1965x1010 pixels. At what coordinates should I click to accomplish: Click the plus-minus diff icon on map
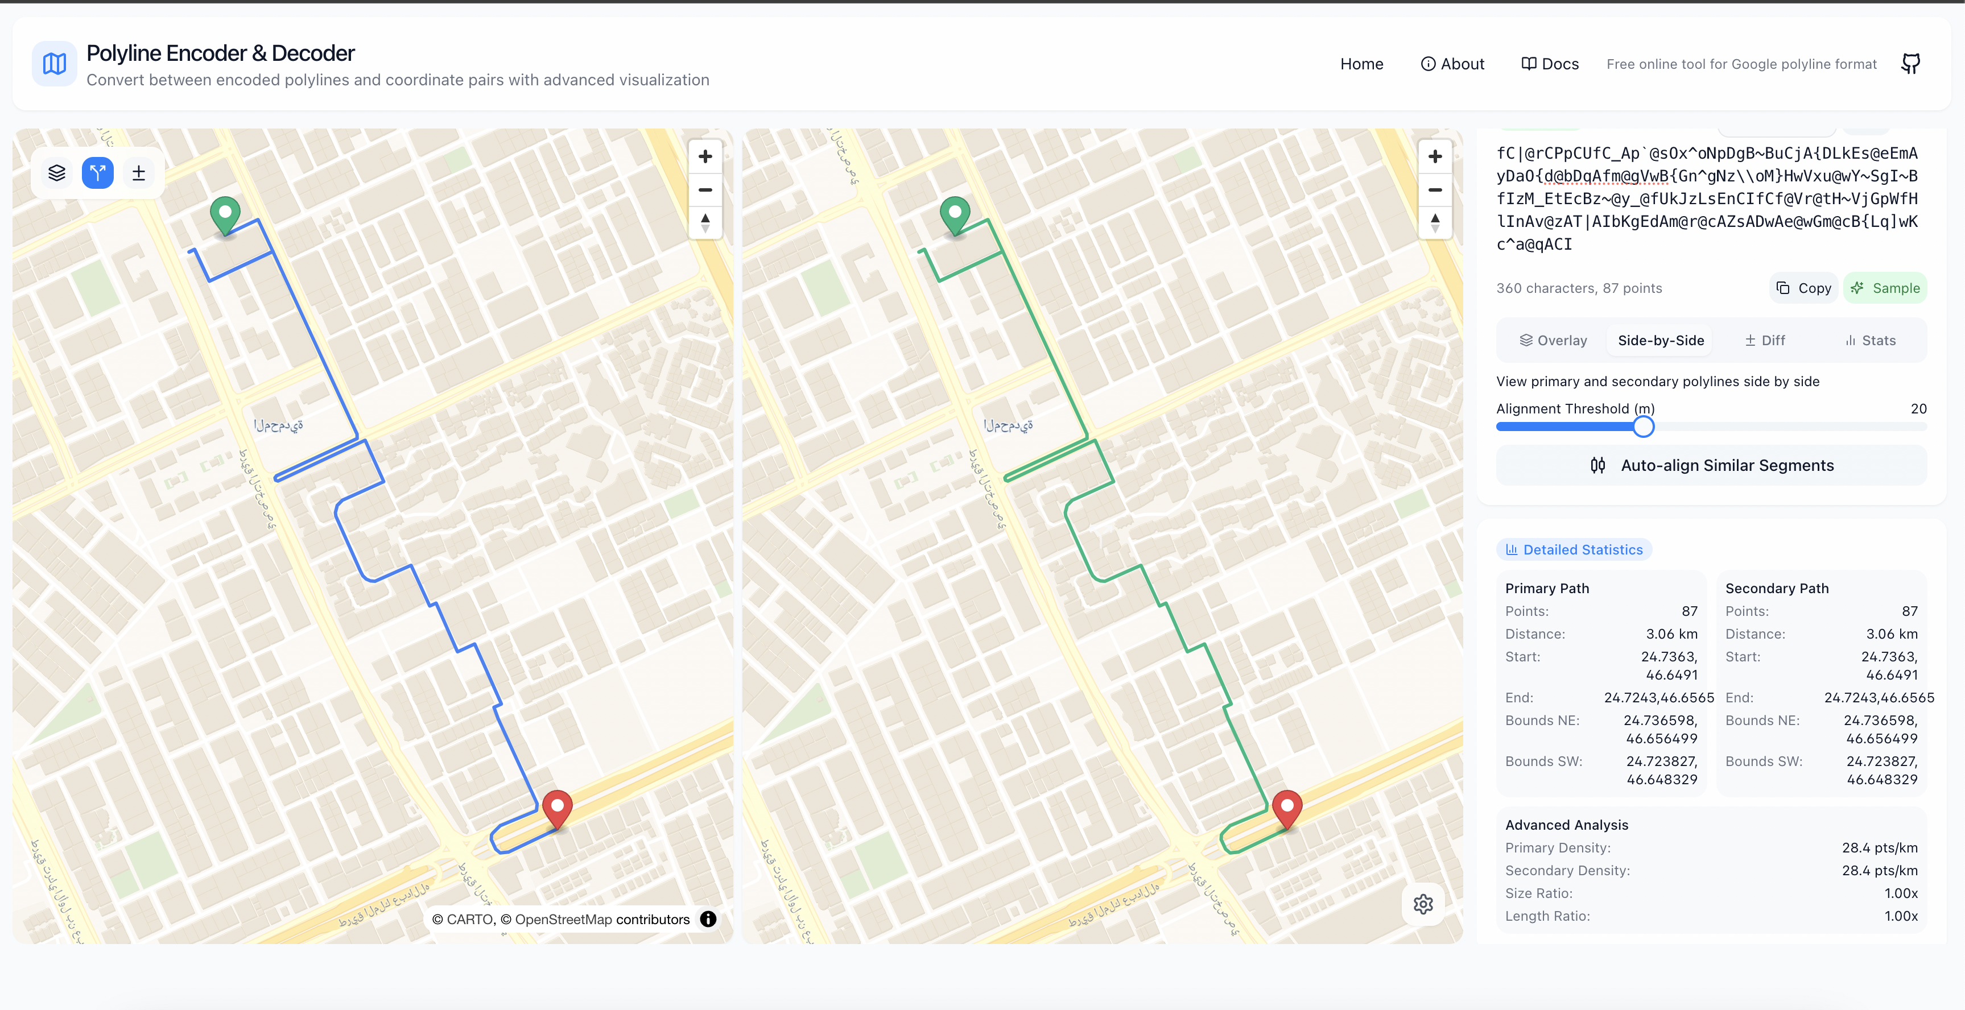pyautogui.click(x=139, y=173)
